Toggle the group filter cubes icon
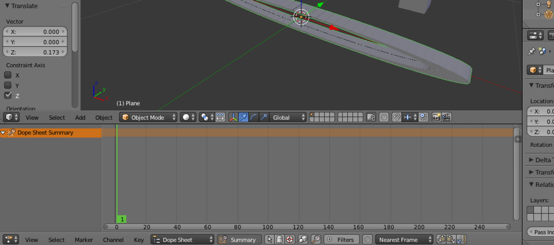The height and width of the screenshot is (245, 554). [x=303, y=240]
